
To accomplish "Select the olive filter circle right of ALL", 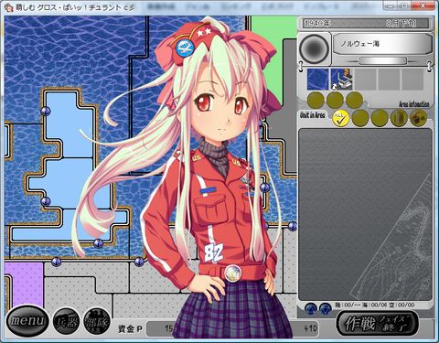I will 360,118.
